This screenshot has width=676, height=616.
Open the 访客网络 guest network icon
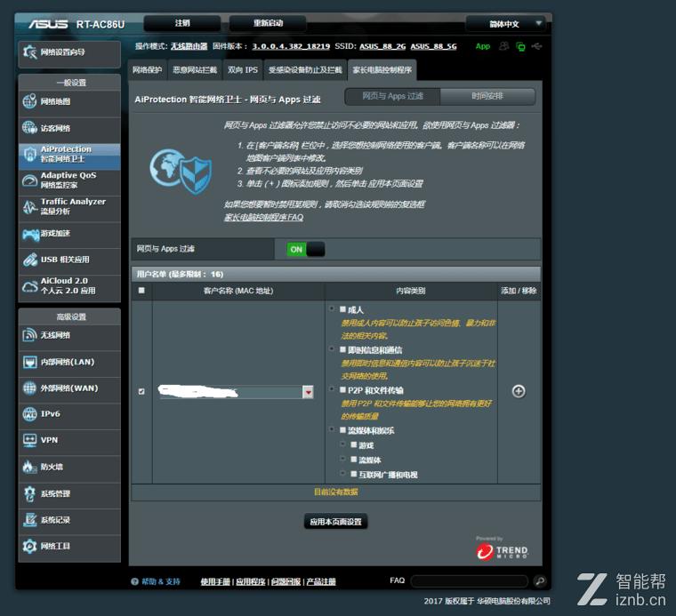pos(29,128)
